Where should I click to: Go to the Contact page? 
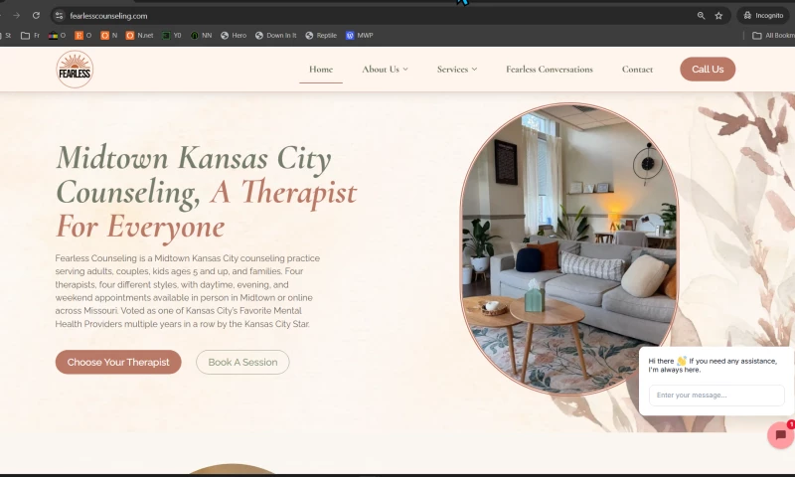[637, 70]
